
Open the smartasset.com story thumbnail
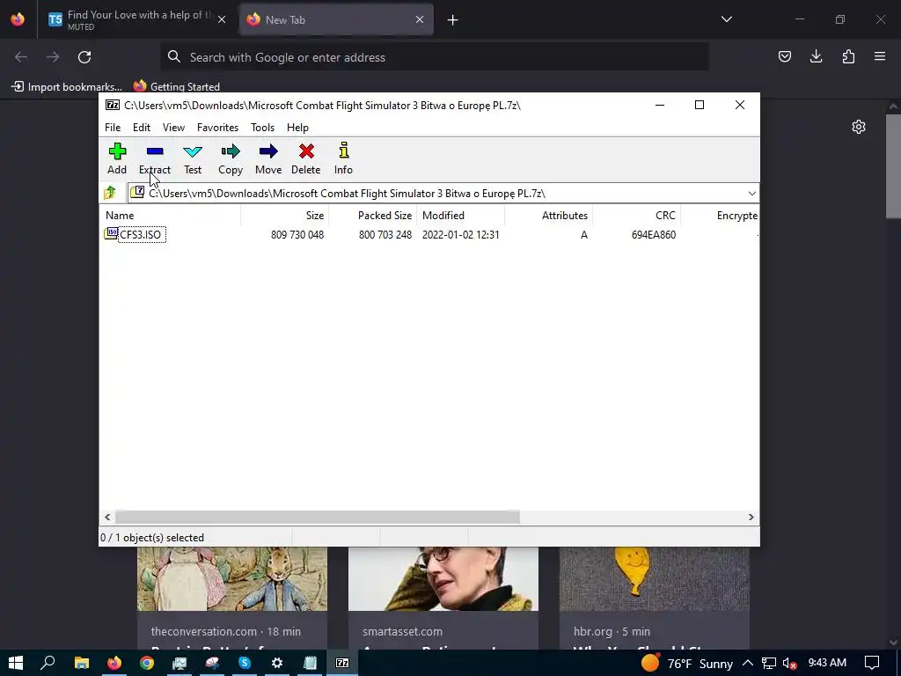443,579
